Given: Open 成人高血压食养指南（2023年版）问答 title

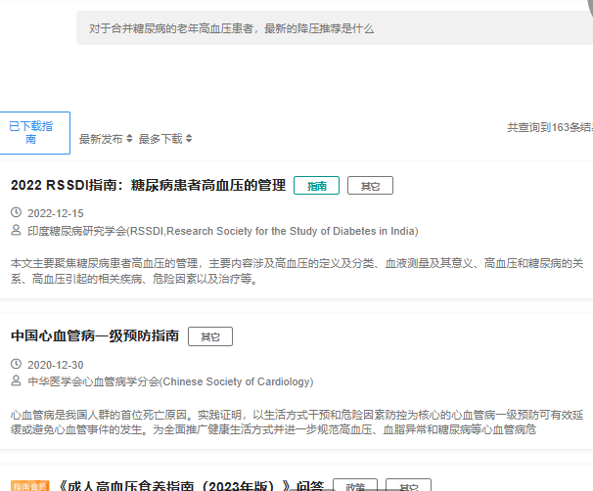Looking at the screenshot, I should pyautogui.click(x=189, y=485).
